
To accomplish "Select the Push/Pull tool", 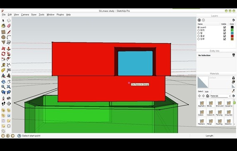I will (x=9, y=48).
